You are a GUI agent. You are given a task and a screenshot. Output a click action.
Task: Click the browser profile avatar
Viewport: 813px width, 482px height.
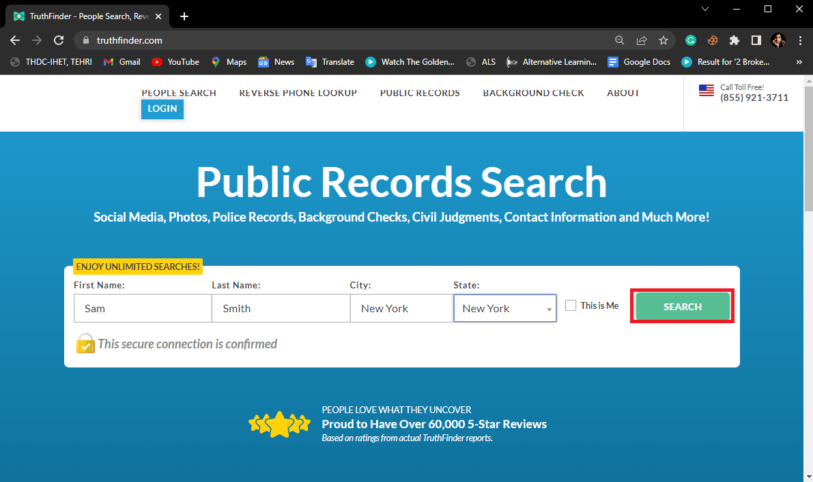778,40
